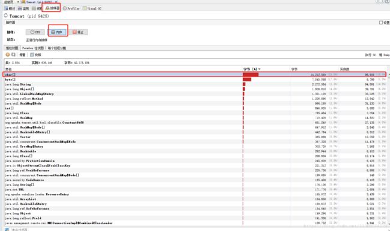The image size is (390, 231).
Task: Select the 每个线程分配 per-thread allocation subtab
Action: tap(57, 48)
